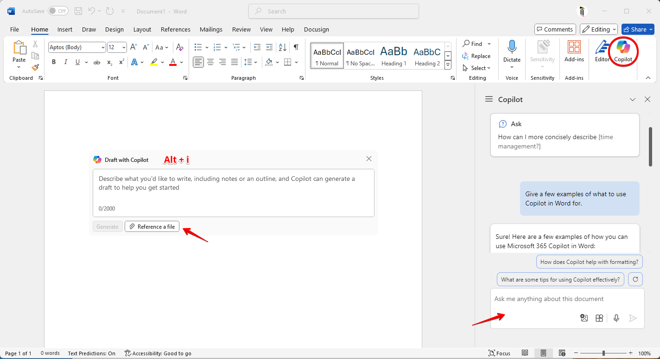Toggle bold formatting
Viewport: 660px width, 359px height.
(x=54, y=62)
